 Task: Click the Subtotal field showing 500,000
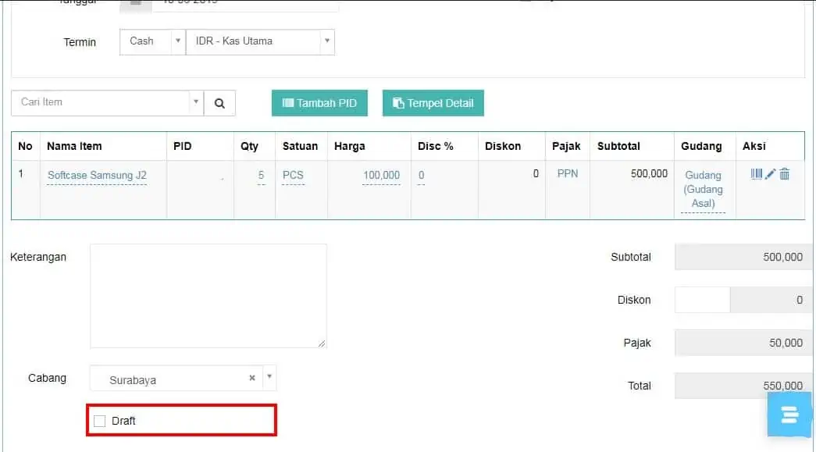(743, 257)
